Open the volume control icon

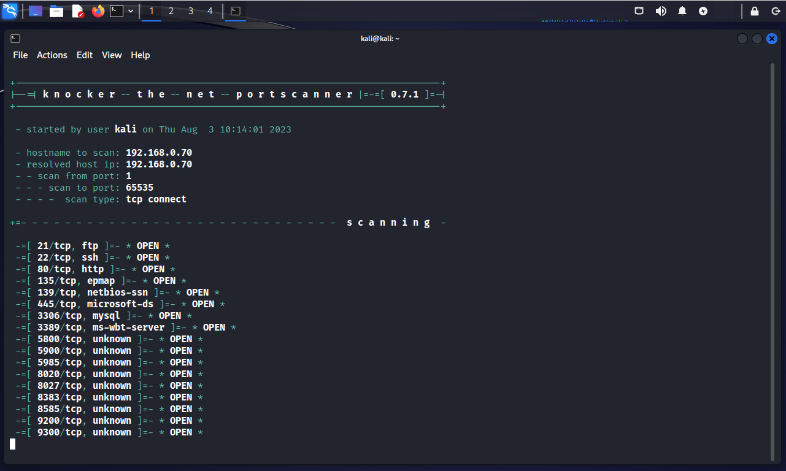(661, 11)
